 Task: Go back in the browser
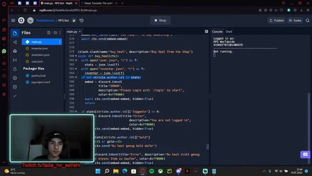[12, 10]
